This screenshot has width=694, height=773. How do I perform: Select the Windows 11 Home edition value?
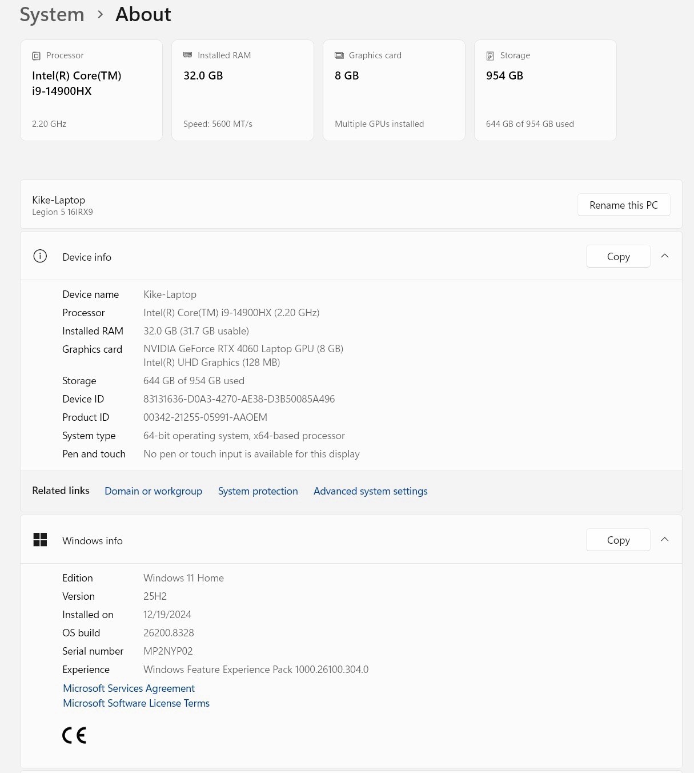click(183, 578)
